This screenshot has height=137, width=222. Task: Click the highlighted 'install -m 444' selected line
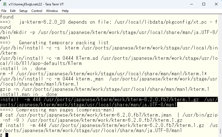click(109, 99)
